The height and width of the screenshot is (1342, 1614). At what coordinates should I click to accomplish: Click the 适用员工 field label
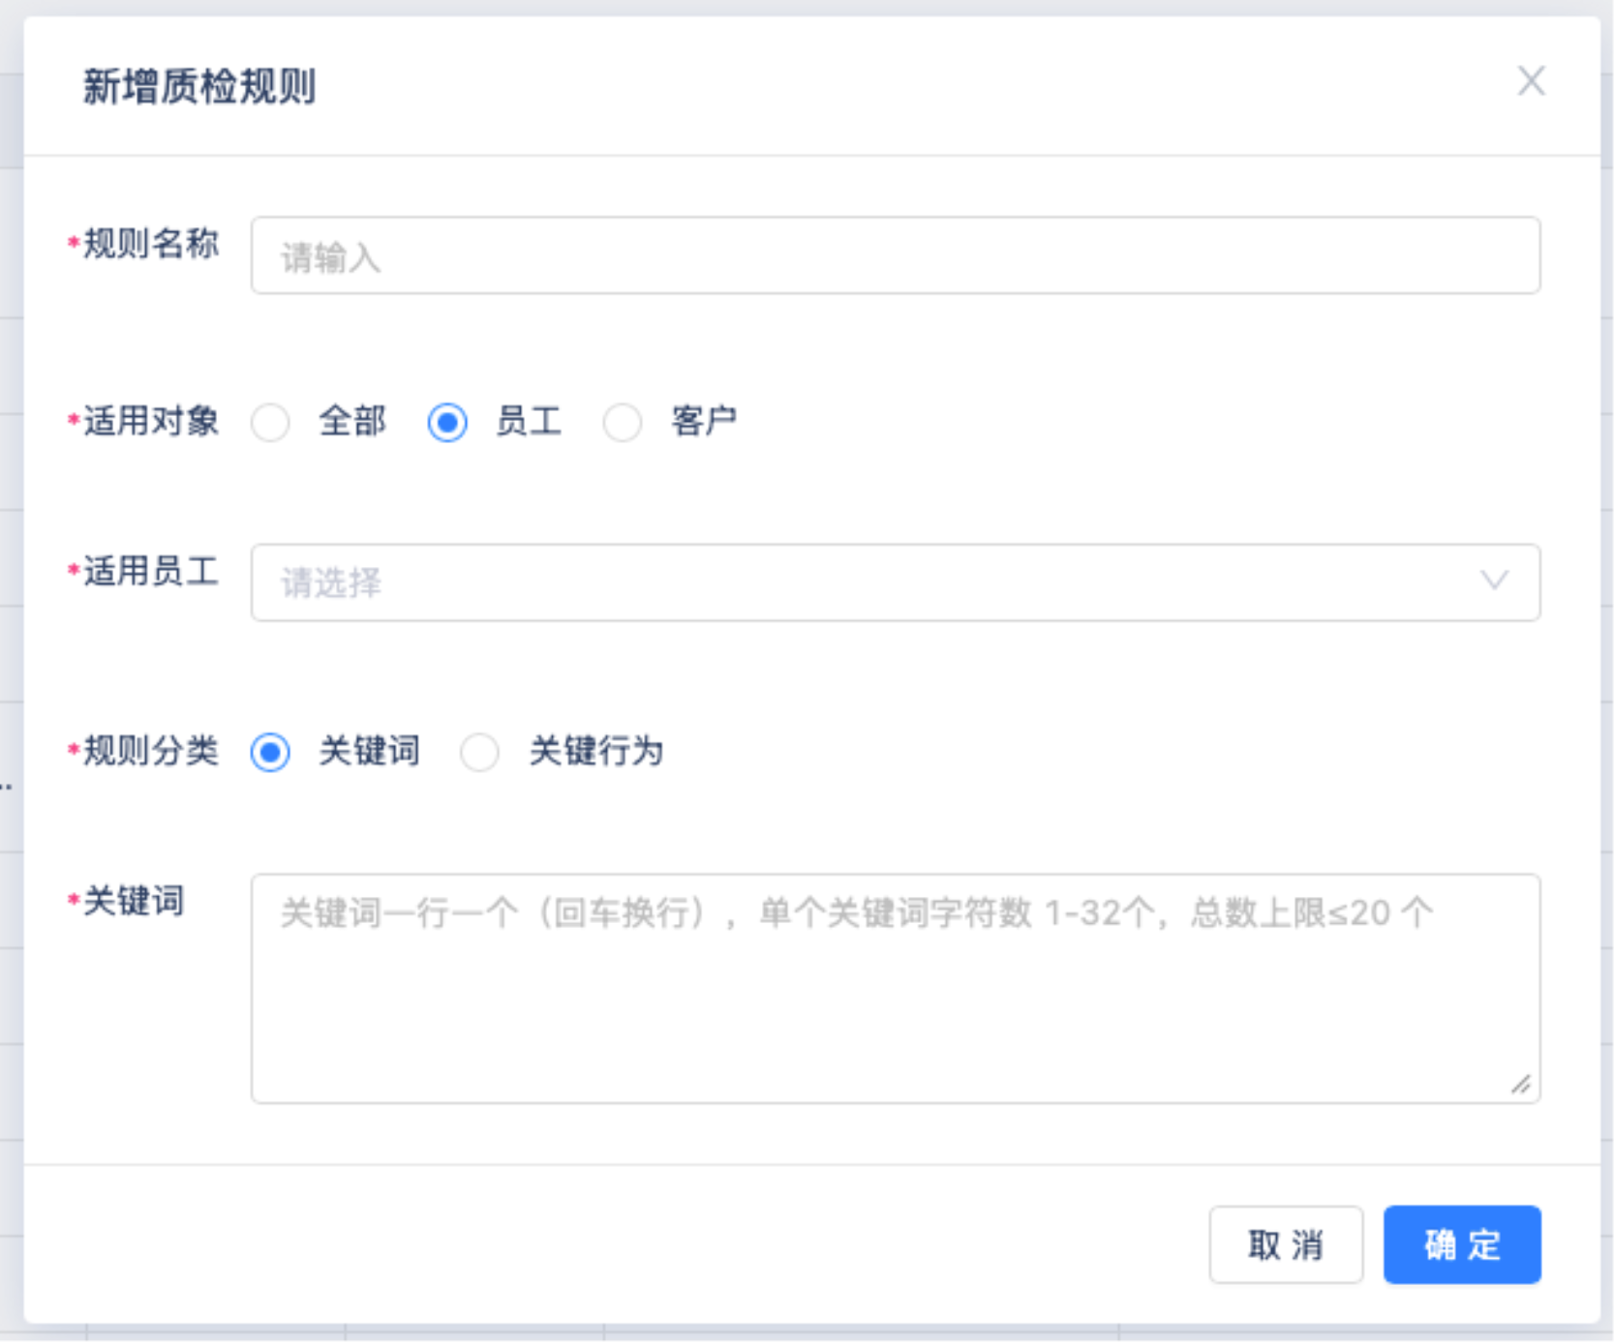coord(150,572)
